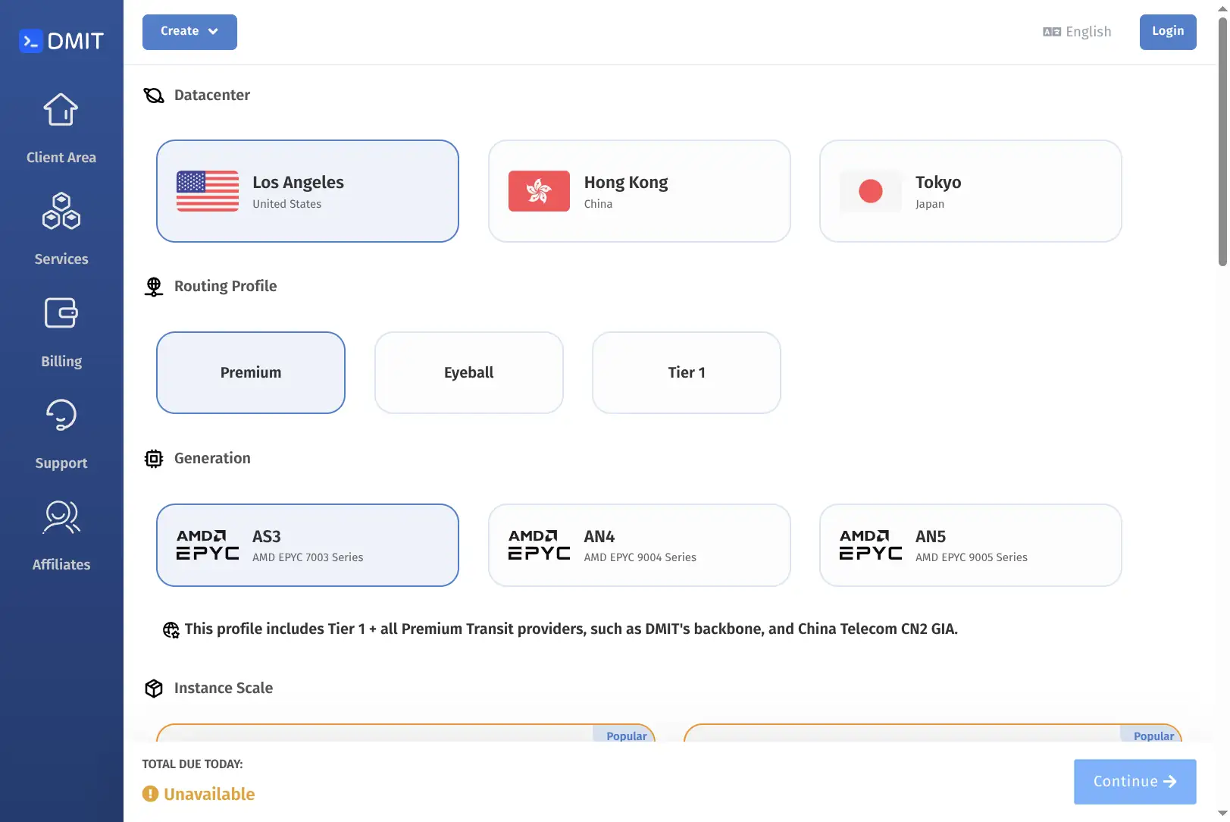Click the Hong Kong flag icon
The image size is (1230, 822).
point(539,191)
